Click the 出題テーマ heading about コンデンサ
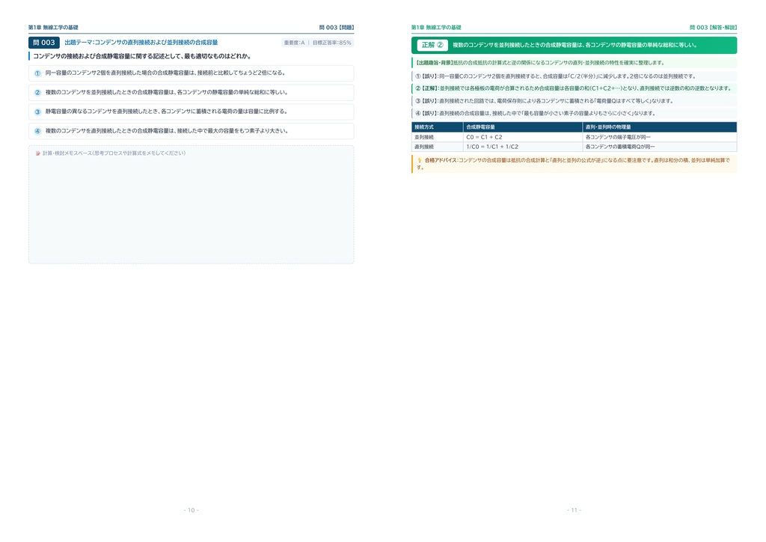 pyautogui.click(x=141, y=43)
